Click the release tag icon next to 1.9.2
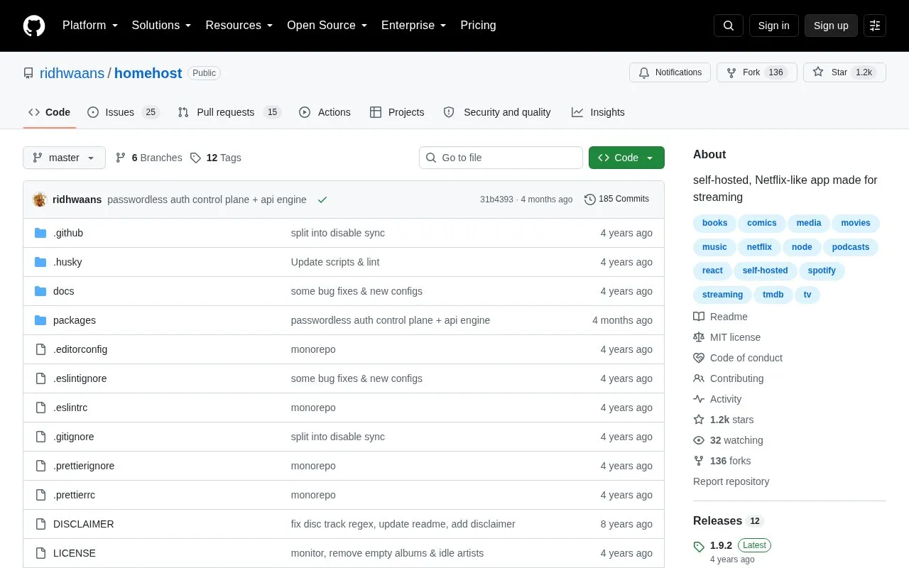909x568 pixels. tap(699, 546)
